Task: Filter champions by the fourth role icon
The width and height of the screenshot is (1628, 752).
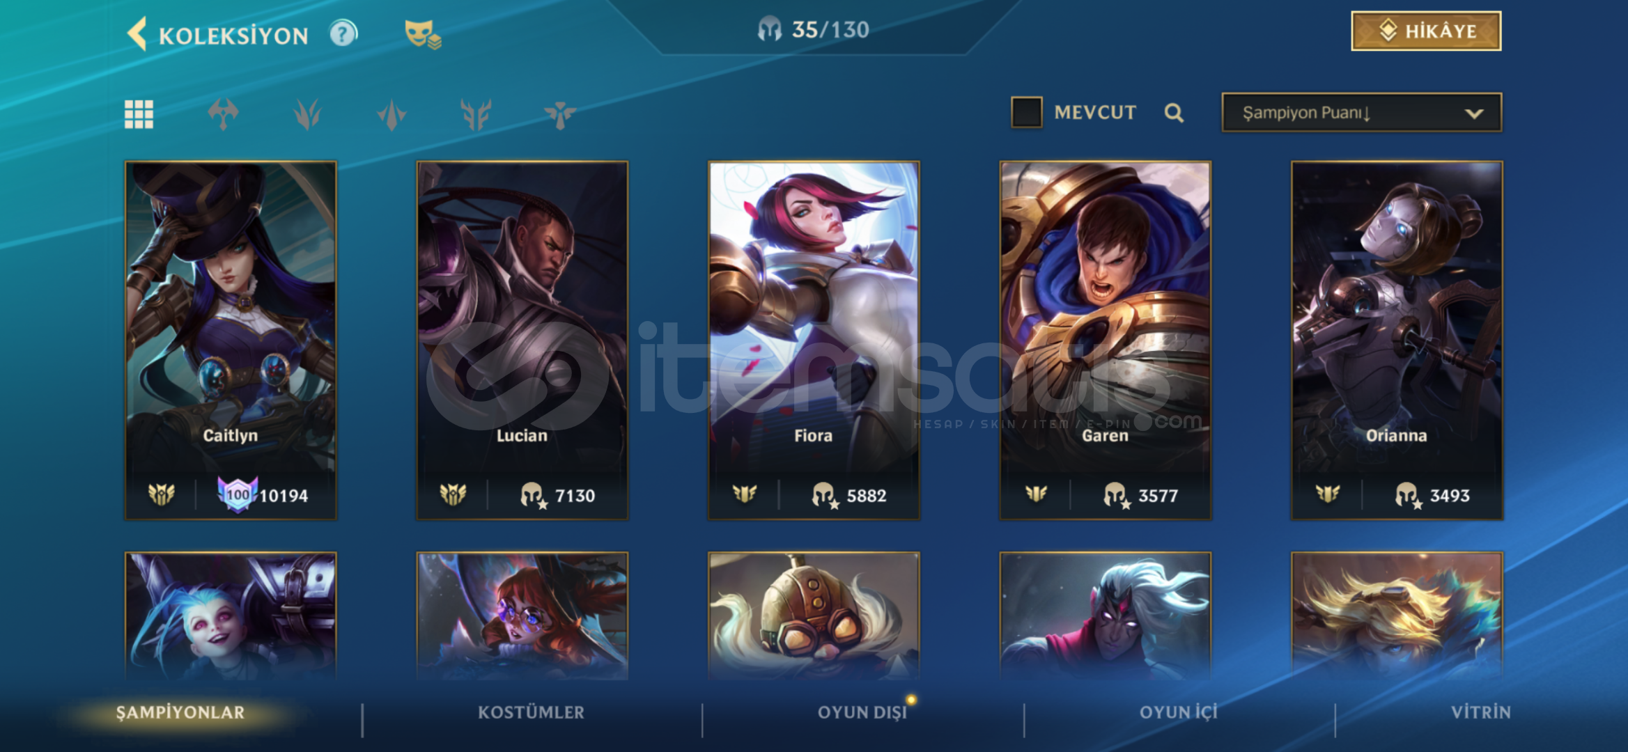Action: [476, 114]
